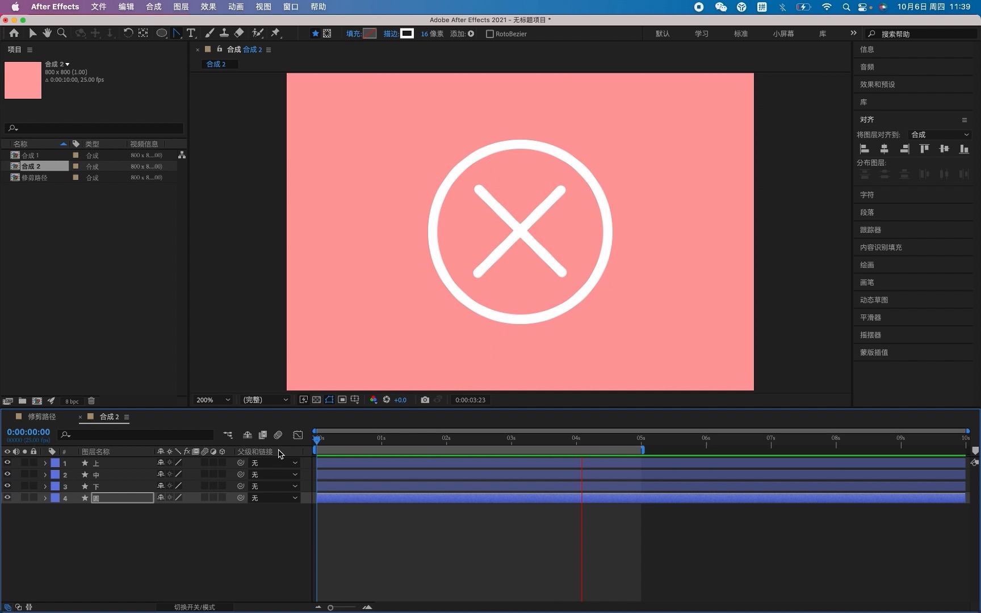Open the 效果 menu
This screenshot has height=613, width=981.
pos(208,7)
